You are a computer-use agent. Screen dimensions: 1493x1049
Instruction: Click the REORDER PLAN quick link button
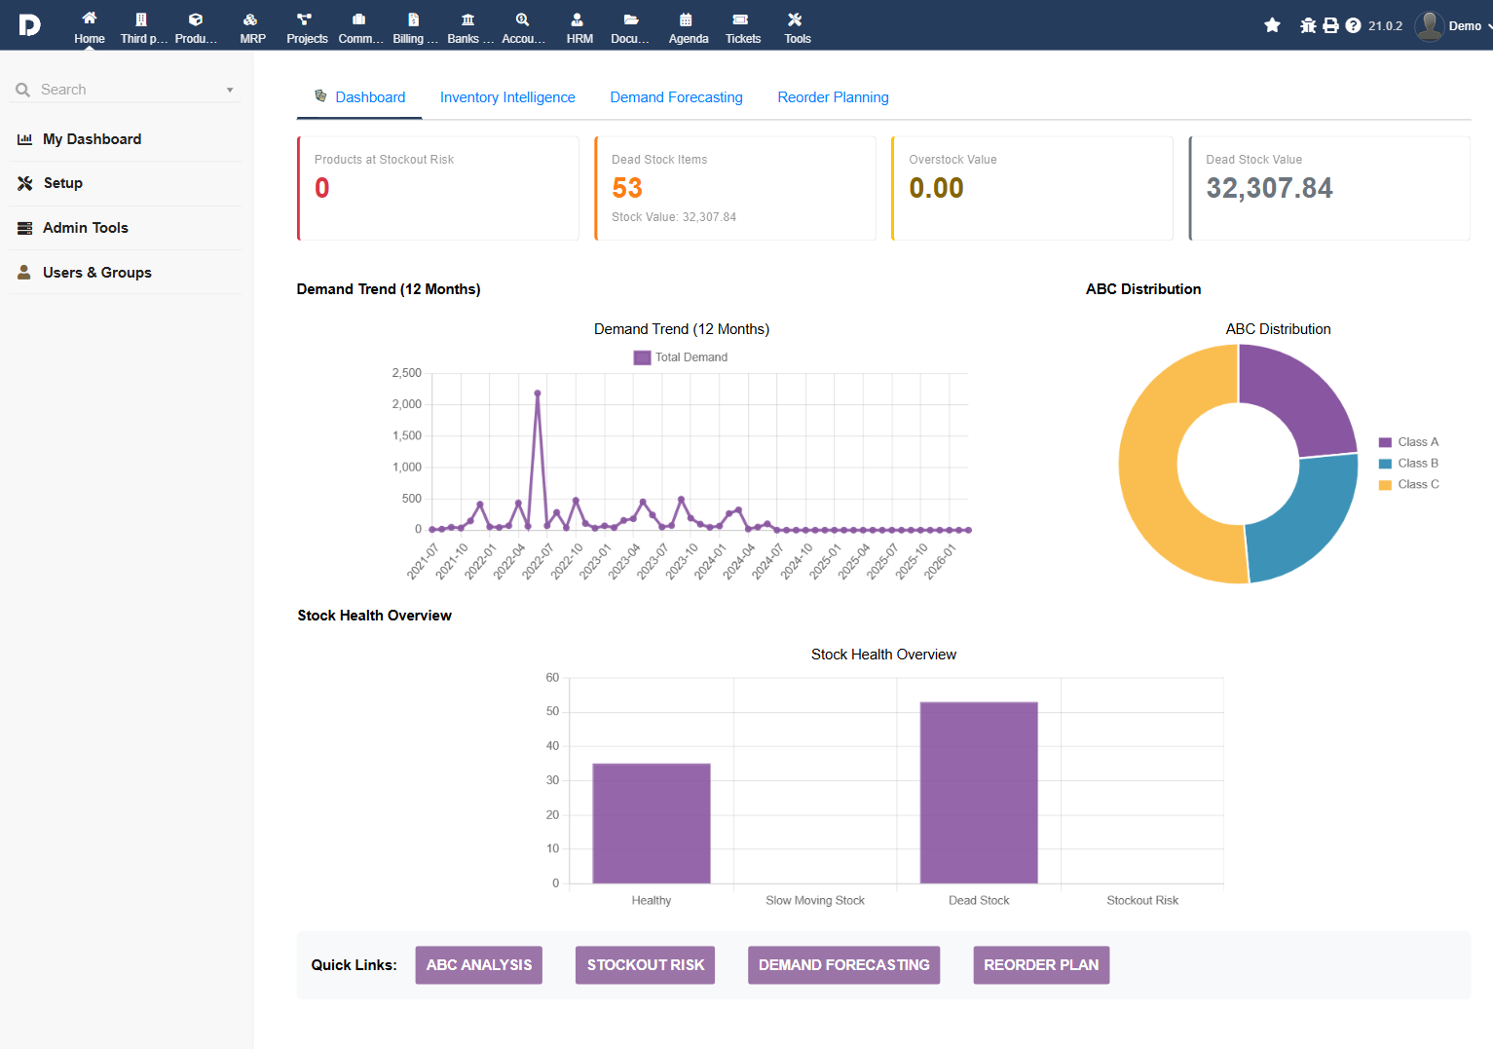(x=1040, y=965)
